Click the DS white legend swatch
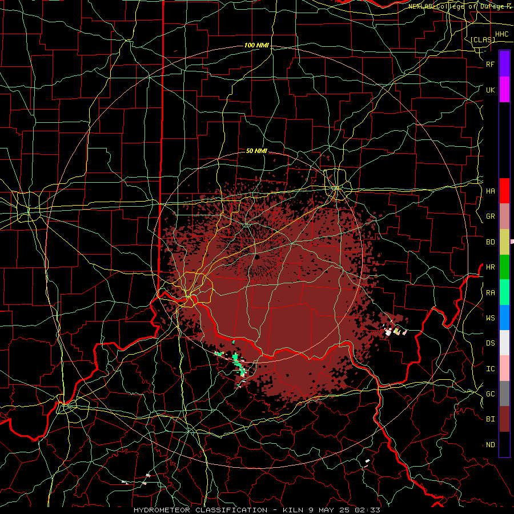The height and width of the screenshot is (514, 514). click(504, 343)
